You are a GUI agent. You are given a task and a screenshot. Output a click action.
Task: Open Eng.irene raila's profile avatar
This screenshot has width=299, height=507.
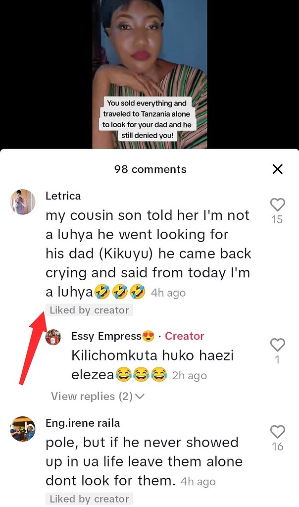(x=23, y=429)
